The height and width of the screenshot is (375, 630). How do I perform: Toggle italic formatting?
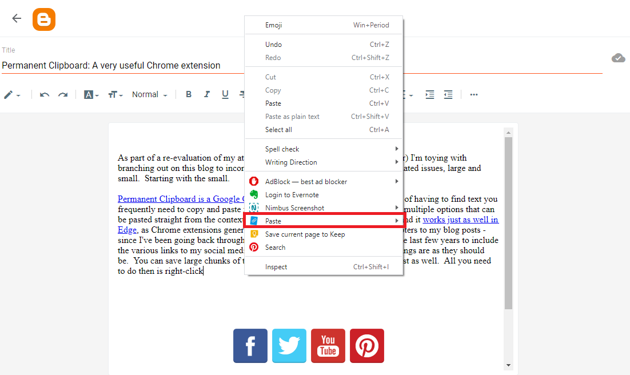206,94
